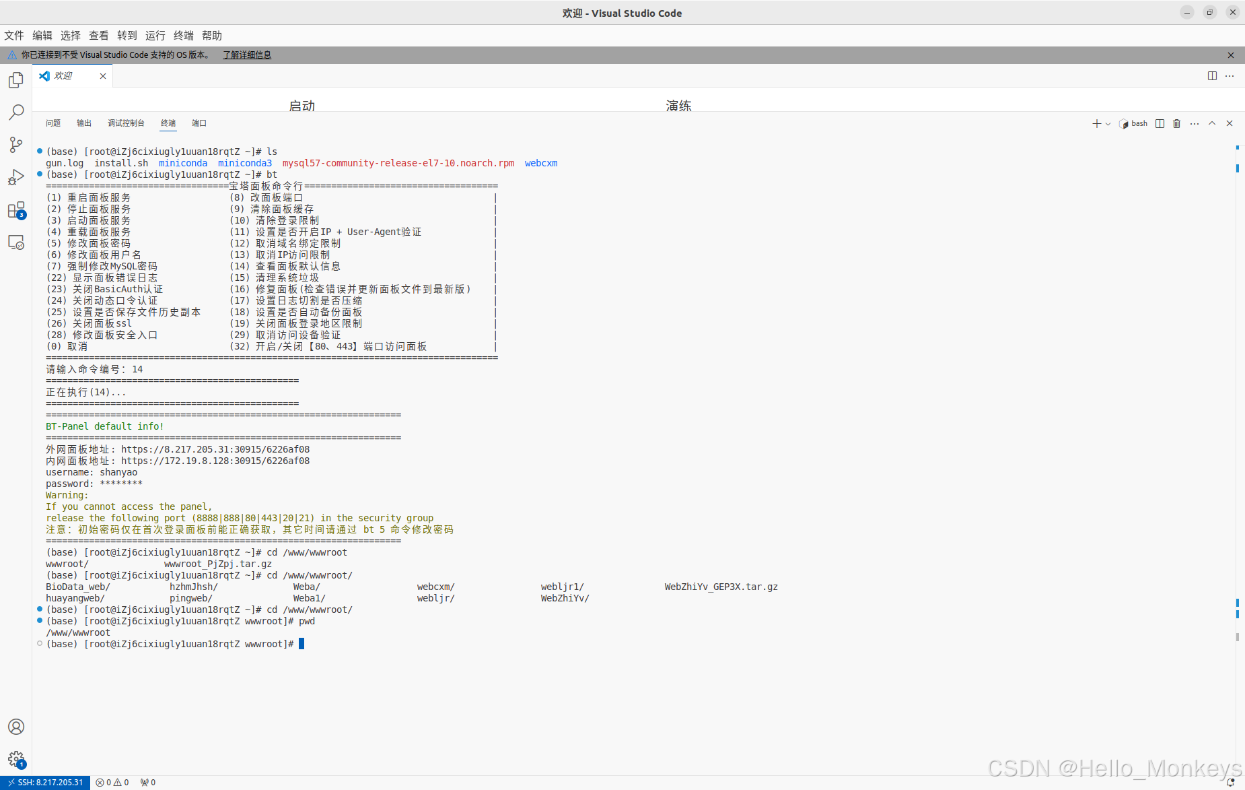
Task: Open the 转到 menu
Action: pyautogui.click(x=127, y=36)
